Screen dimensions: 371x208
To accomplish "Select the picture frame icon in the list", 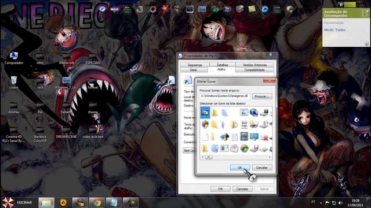I will tap(244, 113).
